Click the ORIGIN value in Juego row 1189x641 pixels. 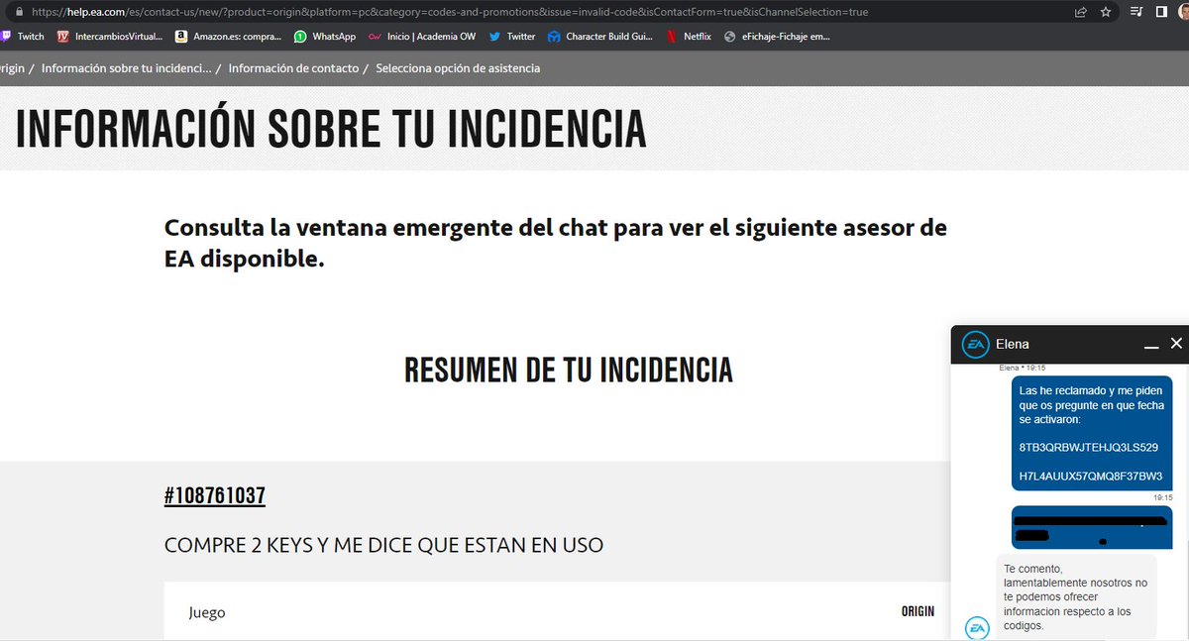tap(918, 611)
